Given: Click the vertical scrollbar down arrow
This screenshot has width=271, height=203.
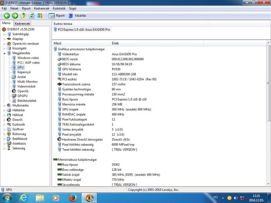Looking at the screenshot, I should [268, 184].
